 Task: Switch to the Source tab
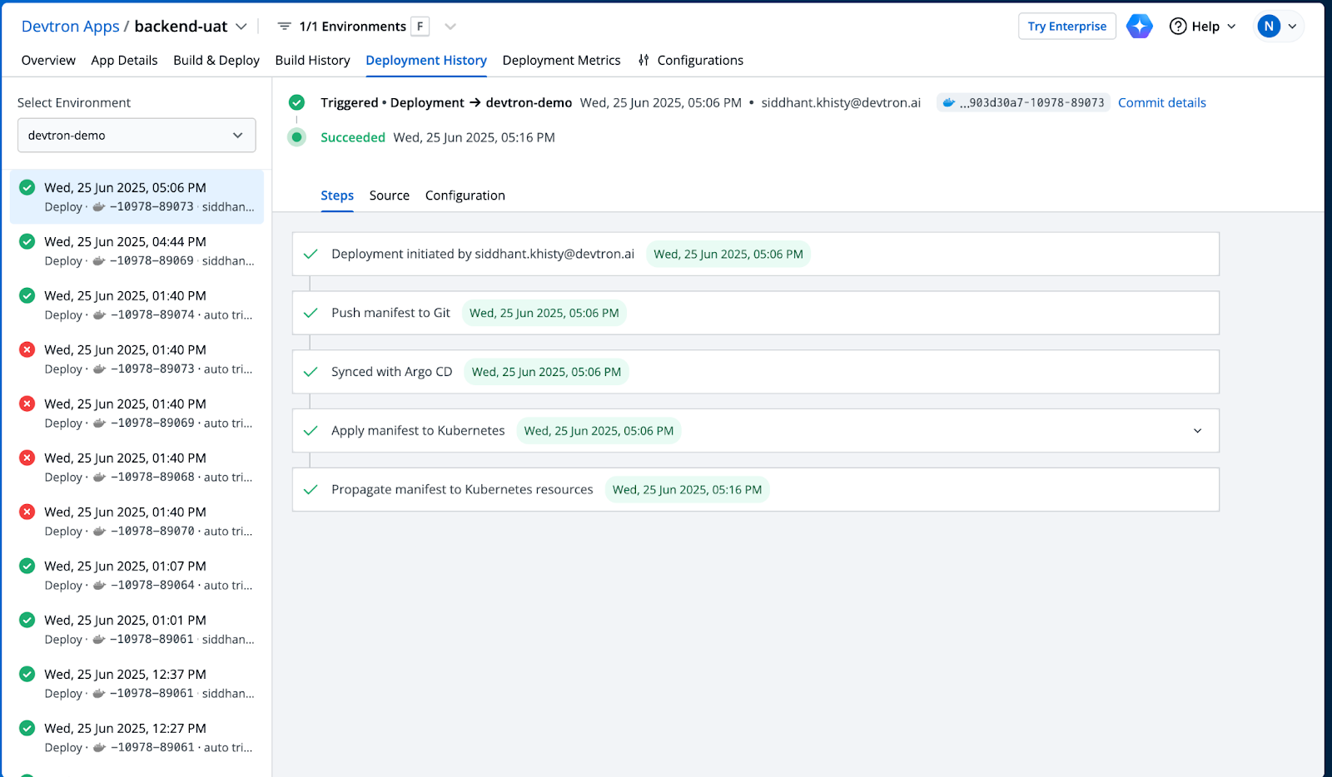click(389, 195)
